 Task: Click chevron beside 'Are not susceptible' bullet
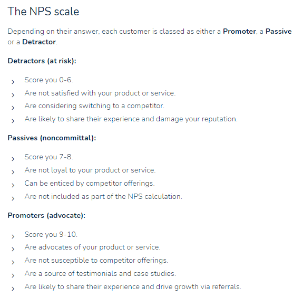pyautogui.click(x=13, y=262)
